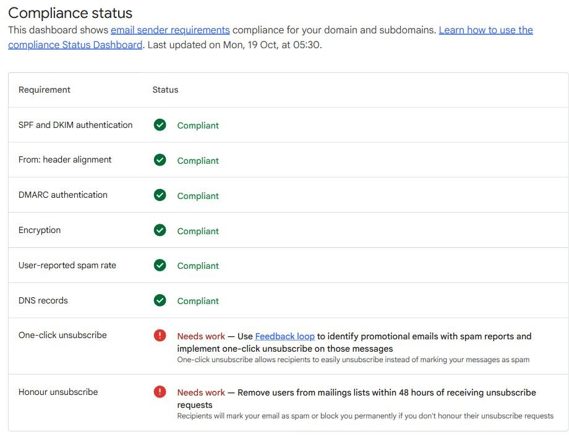Select the Status column header

165,90
